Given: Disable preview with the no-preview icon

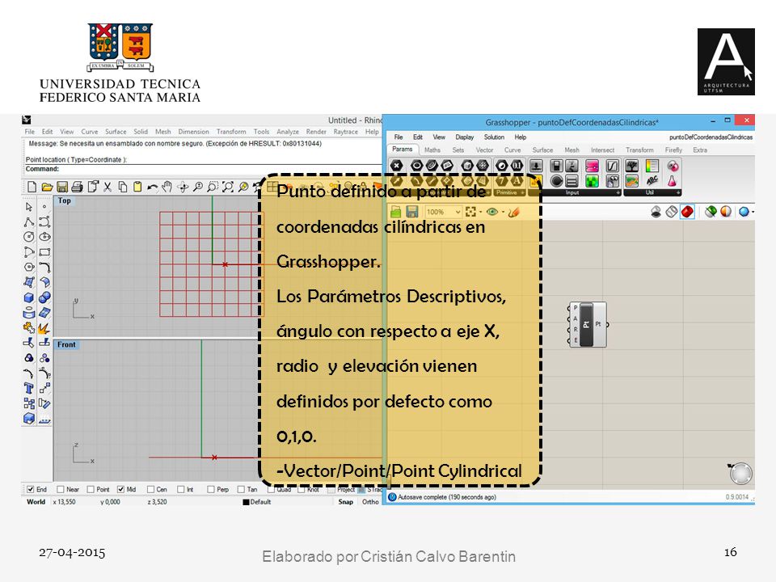Looking at the screenshot, I should pyautogui.click(x=656, y=212).
